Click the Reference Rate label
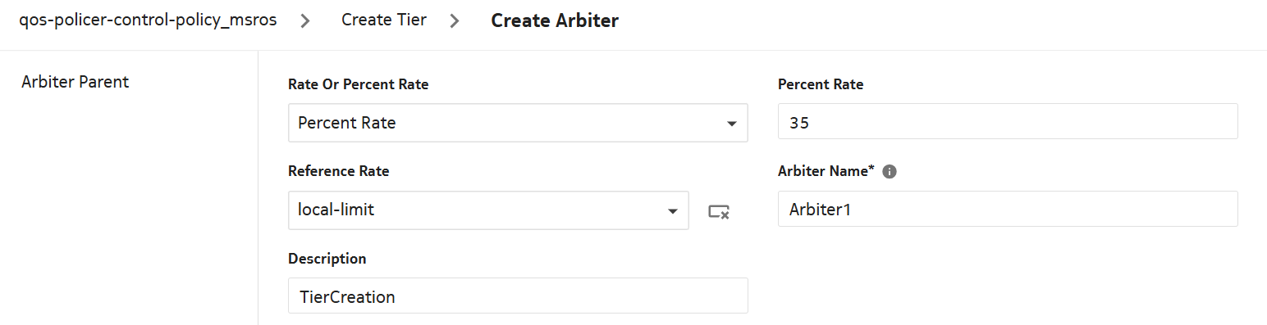This screenshot has height=325, width=1267. pos(339,171)
